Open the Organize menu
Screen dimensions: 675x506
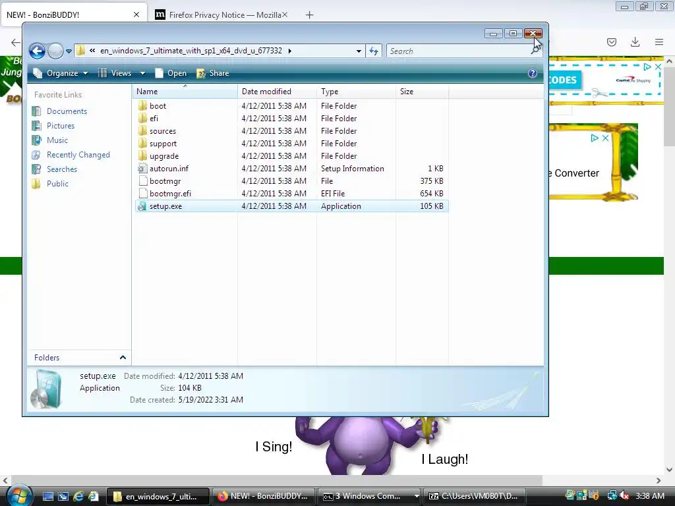60,73
